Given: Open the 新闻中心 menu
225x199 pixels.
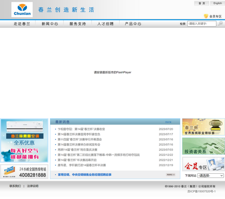Looking at the screenshot, I should [50, 24].
